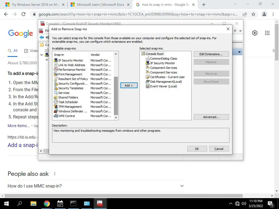The width and height of the screenshot is (279, 209).
Task: Click the Available snap-ins scrollbar thumb
Action: coord(116,96)
